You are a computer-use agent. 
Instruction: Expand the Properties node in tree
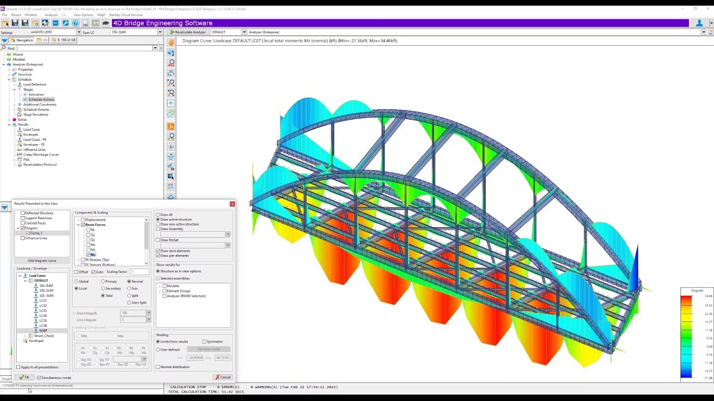[9, 70]
